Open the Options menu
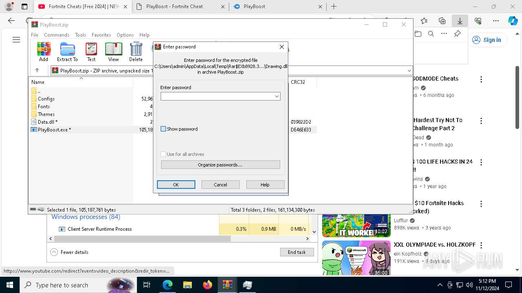 (125, 35)
